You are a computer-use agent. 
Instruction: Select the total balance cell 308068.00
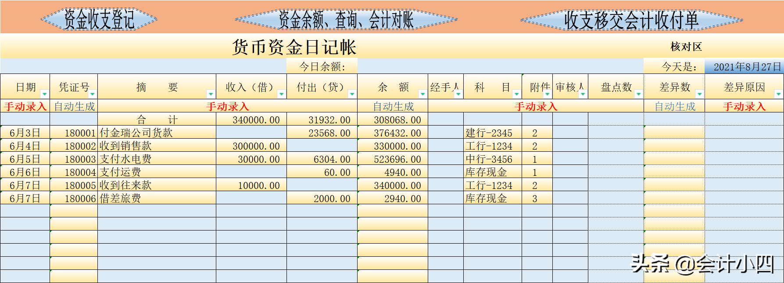pos(393,119)
